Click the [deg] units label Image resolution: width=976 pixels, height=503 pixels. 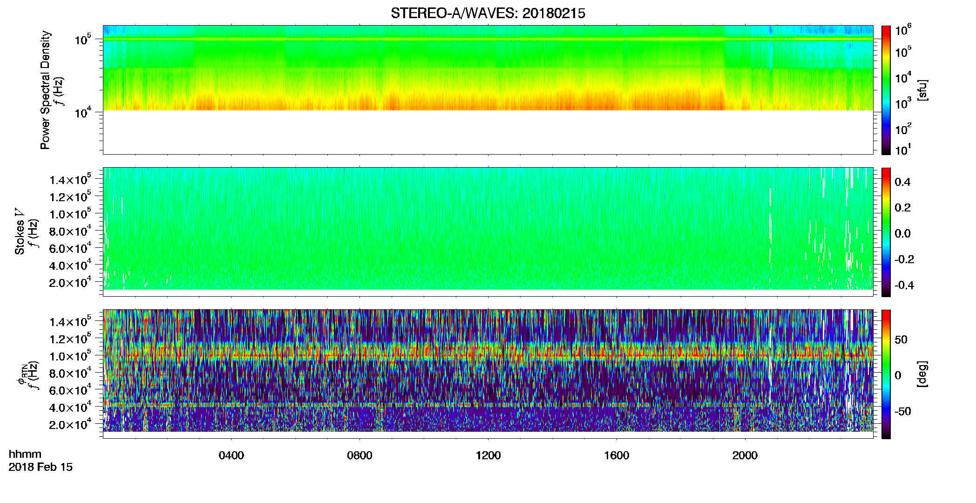coord(922,374)
